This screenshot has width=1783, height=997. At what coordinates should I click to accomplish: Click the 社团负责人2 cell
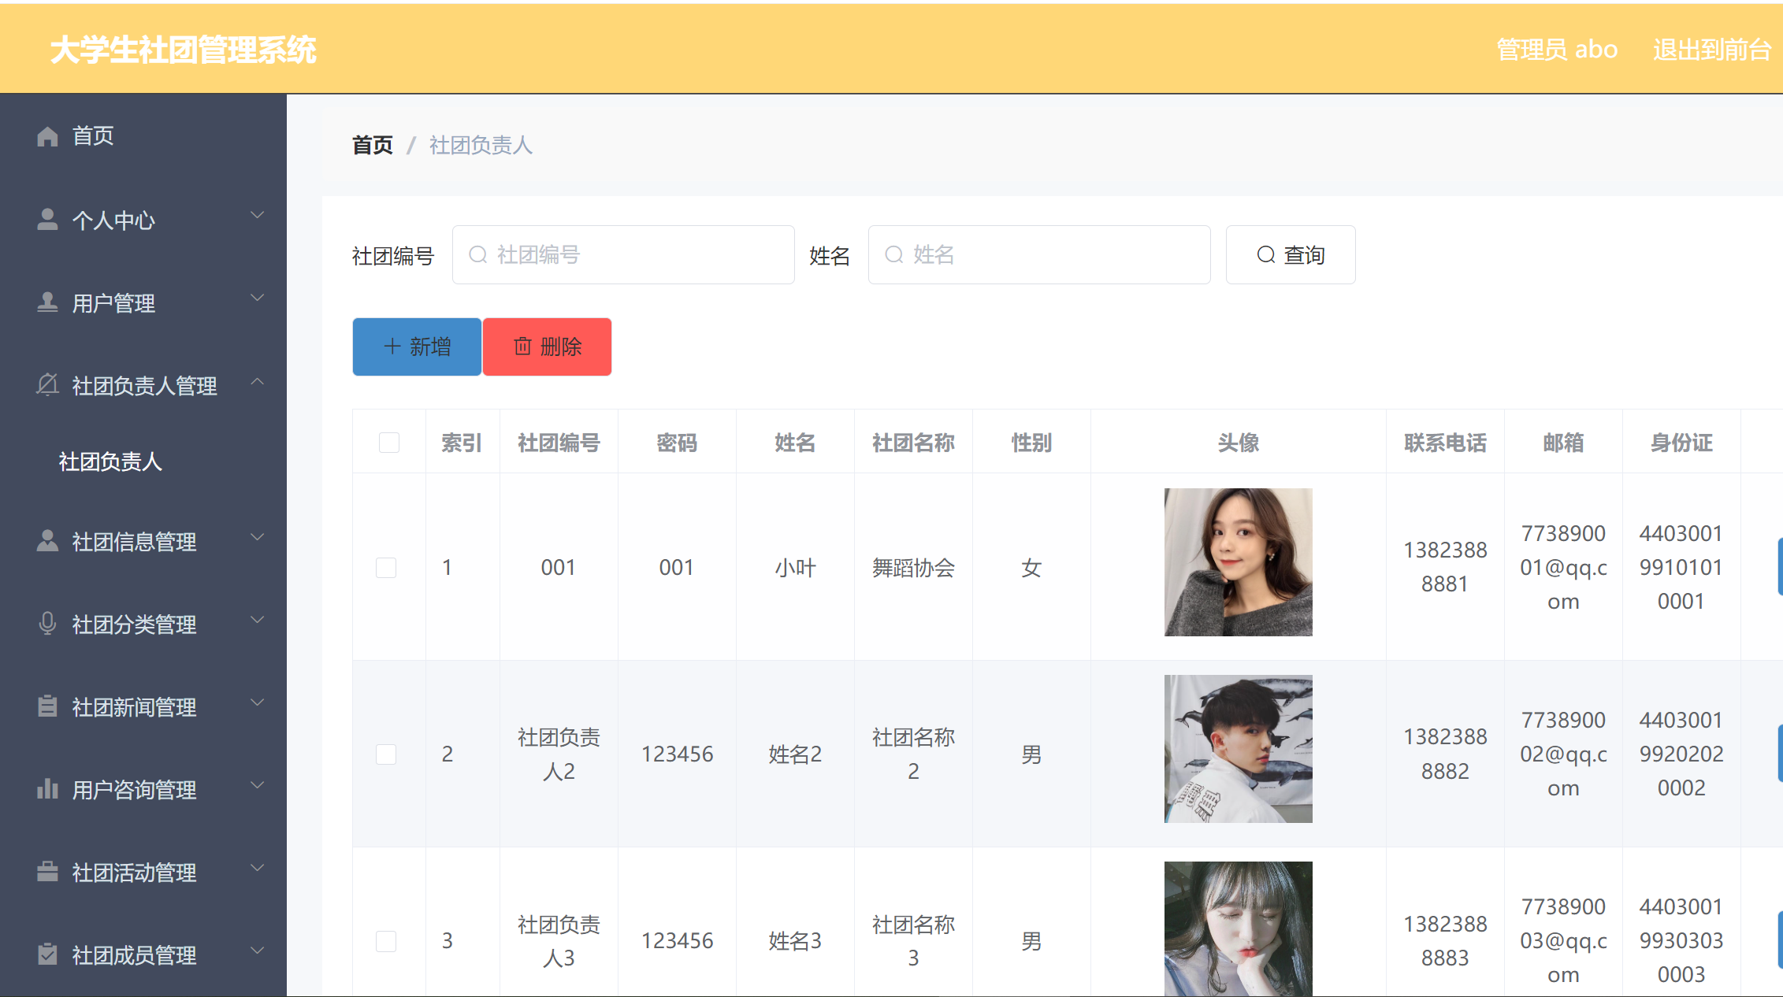559,754
